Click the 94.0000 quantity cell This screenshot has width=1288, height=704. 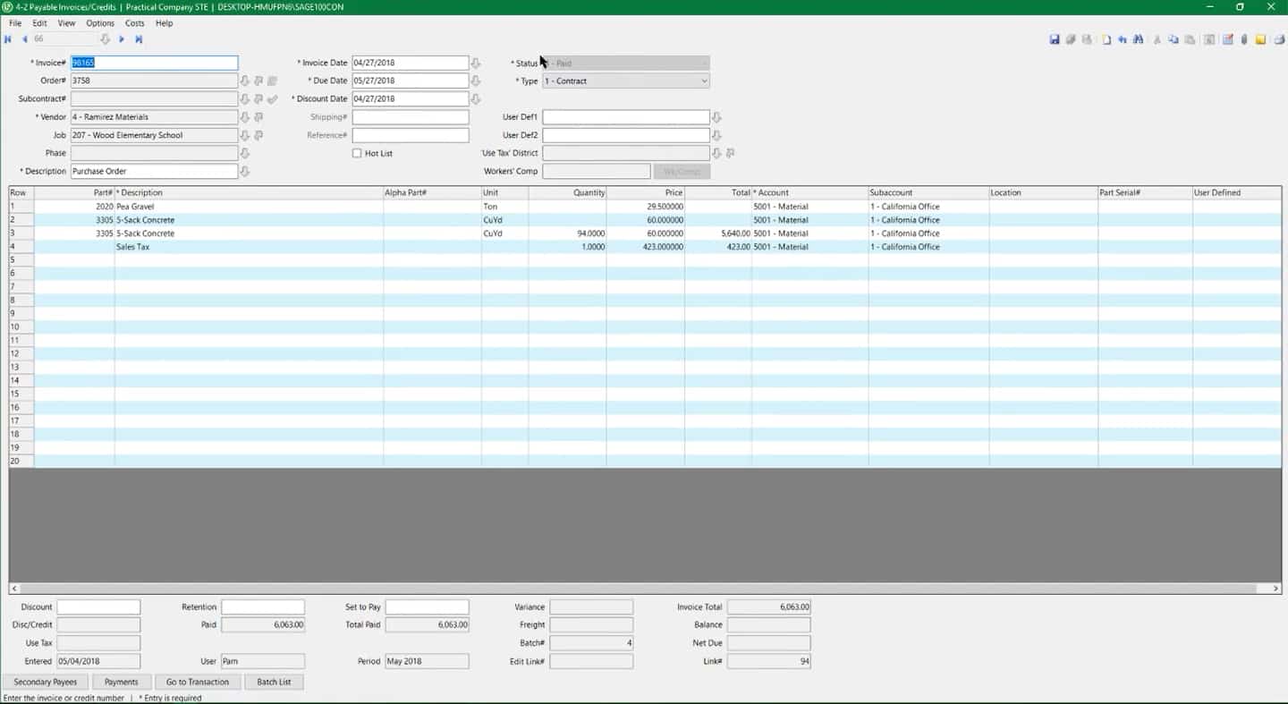(x=568, y=233)
